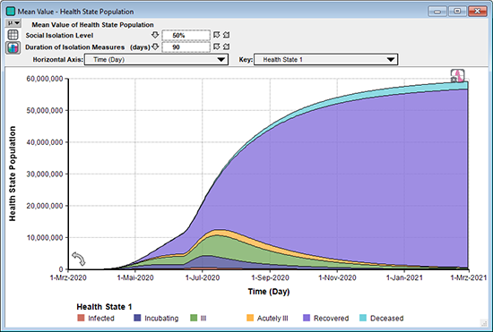The image size is (493, 332).
Task: Click the Health State 1 legend title
Action: click(104, 307)
